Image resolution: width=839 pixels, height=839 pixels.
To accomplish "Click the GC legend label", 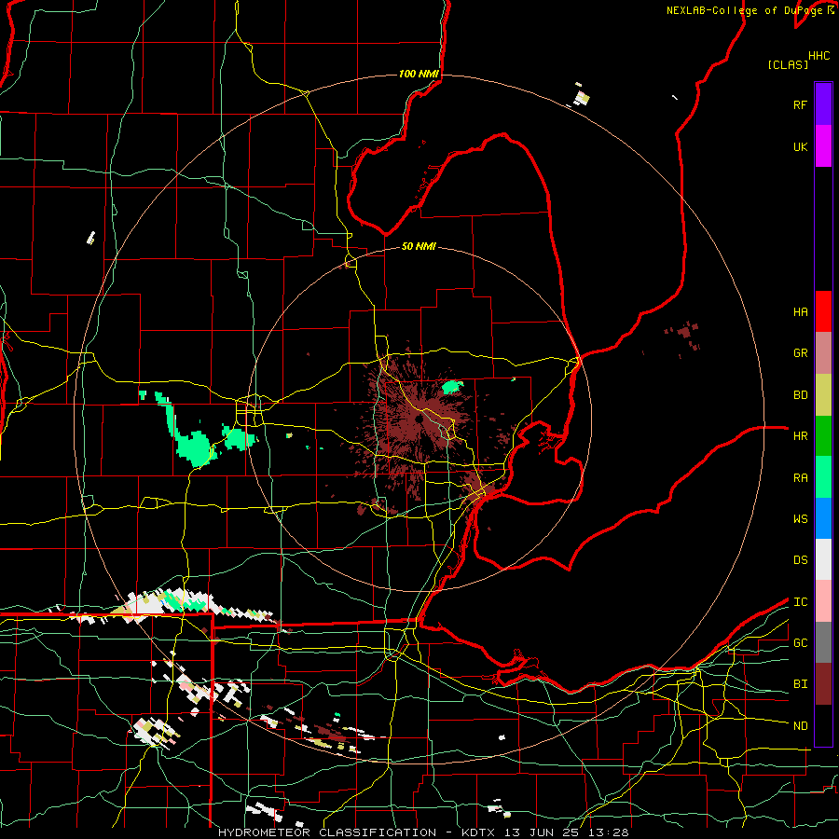I will tap(801, 643).
